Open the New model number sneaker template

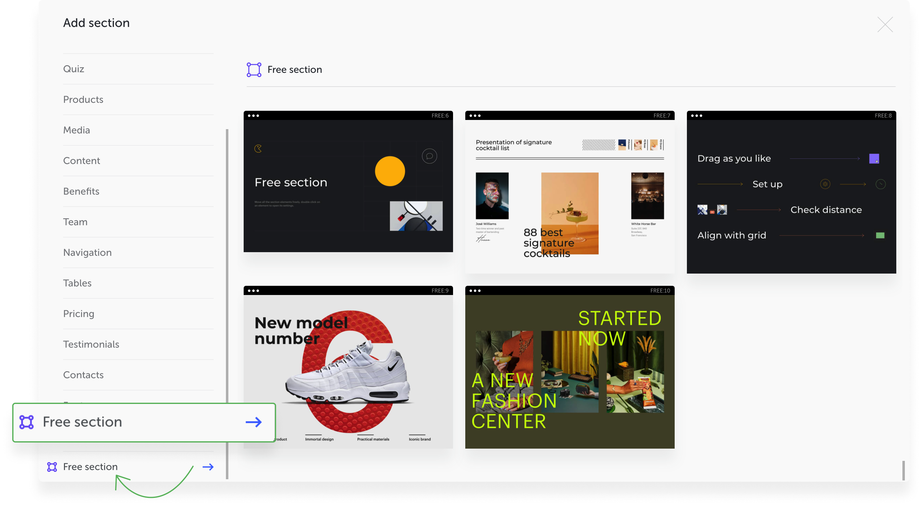[x=348, y=369]
